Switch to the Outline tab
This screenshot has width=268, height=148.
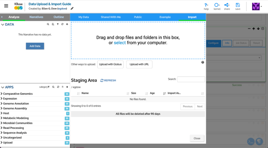(x=59, y=17)
